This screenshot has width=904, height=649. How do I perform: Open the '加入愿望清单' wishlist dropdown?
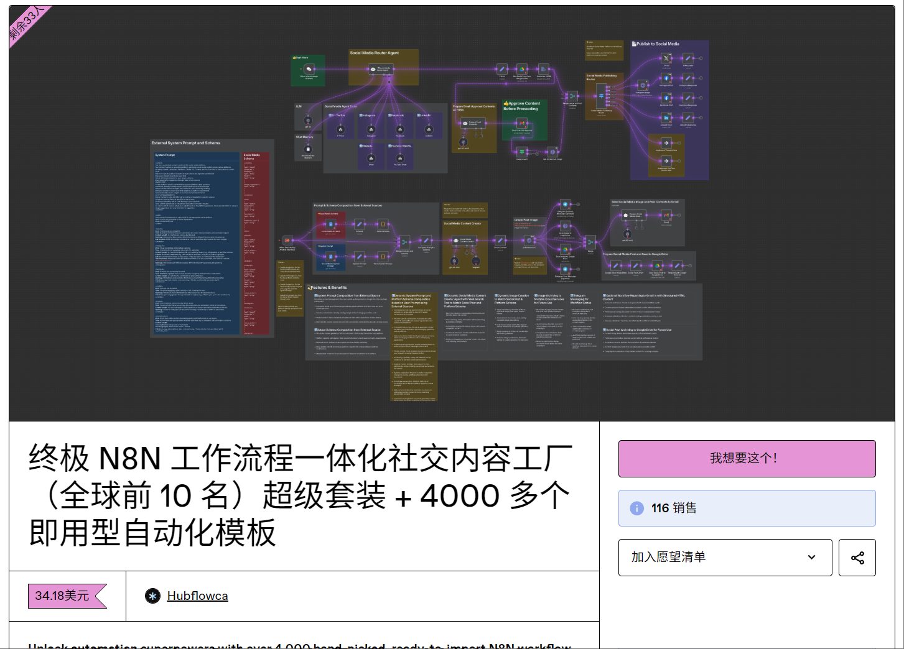[x=725, y=558]
